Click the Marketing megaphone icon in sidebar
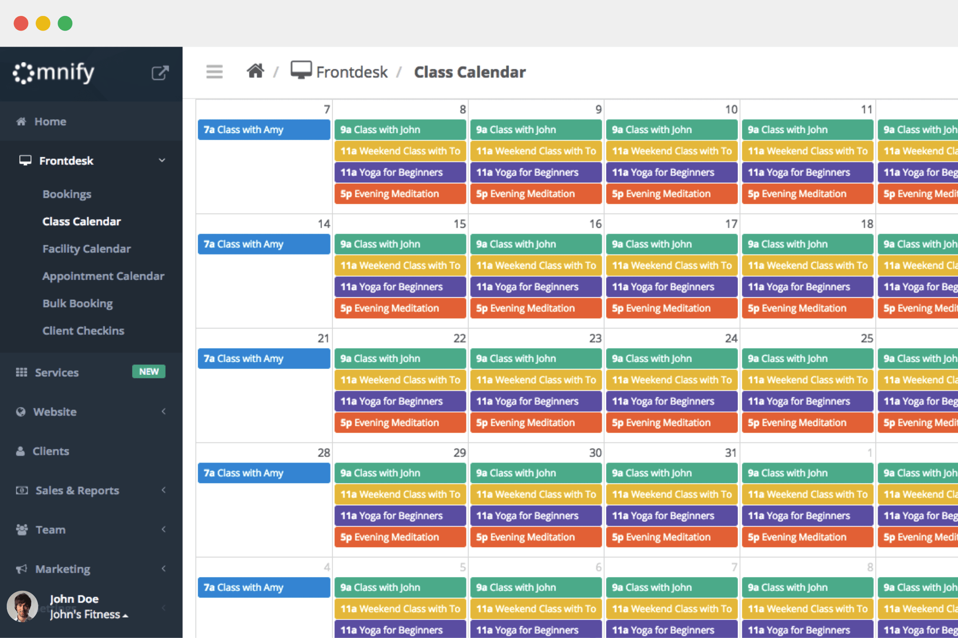 22,569
